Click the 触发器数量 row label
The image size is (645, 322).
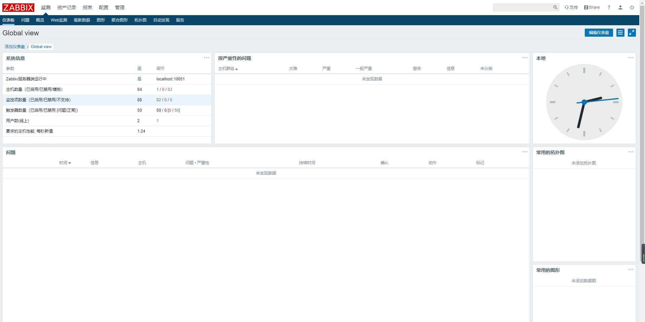click(x=42, y=110)
